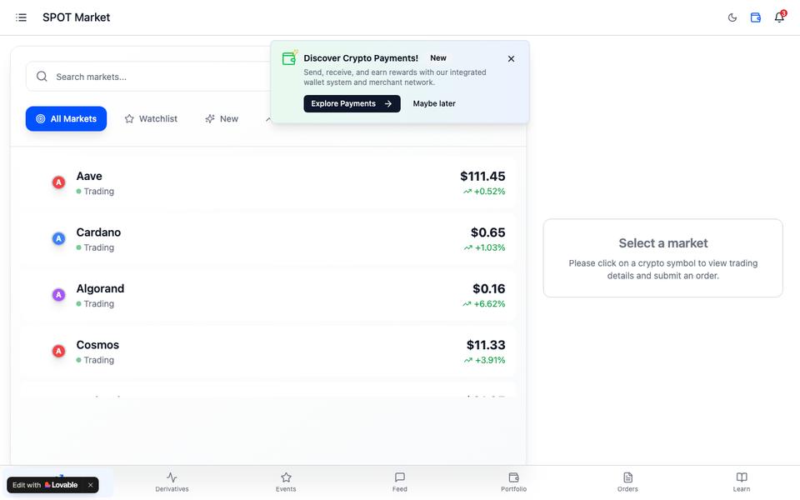Click Trading status under Cosmos
This screenshot has height=500, width=800.
(95, 360)
